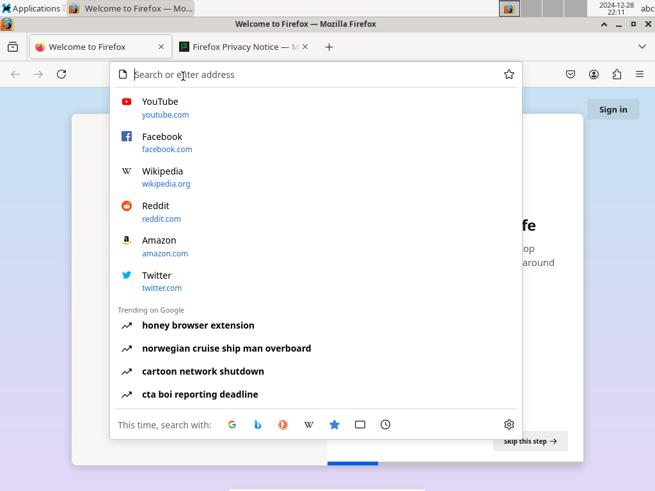Open the Facebook suggestion
This screenshot has height=491, width=655.
316,143
